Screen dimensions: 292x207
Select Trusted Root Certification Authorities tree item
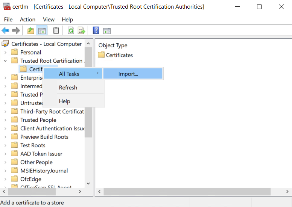coord(53,60)
